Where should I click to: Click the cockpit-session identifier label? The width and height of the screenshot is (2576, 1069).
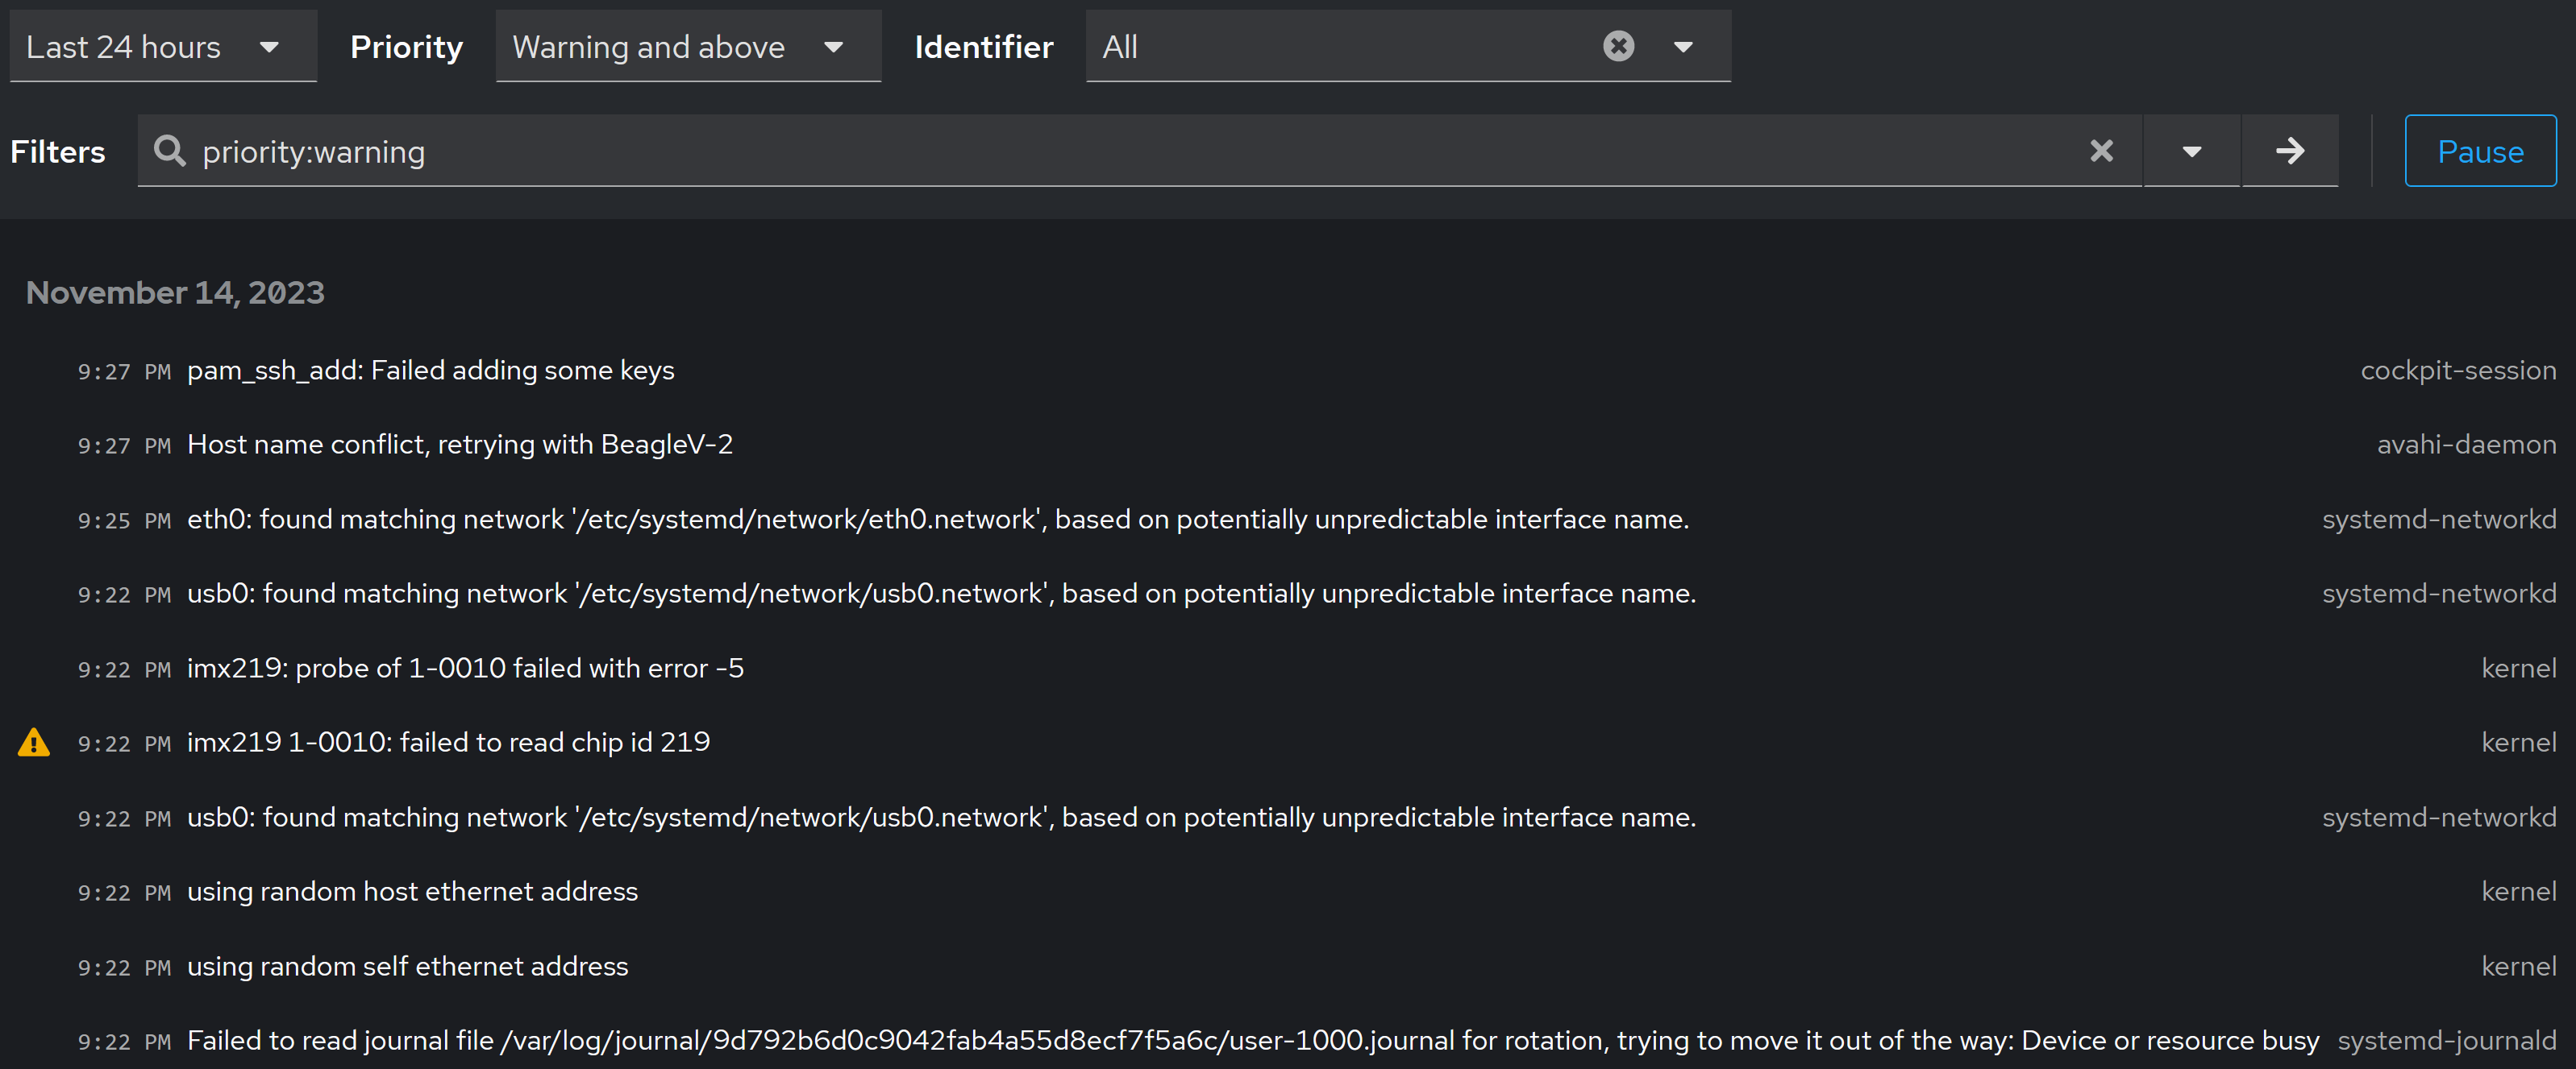tap(2458, 371)
